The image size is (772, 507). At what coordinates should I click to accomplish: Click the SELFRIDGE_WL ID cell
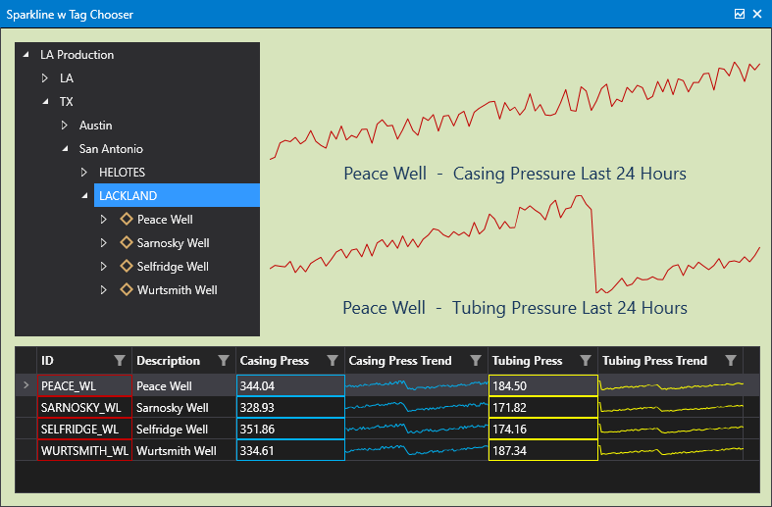tap(84, 429)
